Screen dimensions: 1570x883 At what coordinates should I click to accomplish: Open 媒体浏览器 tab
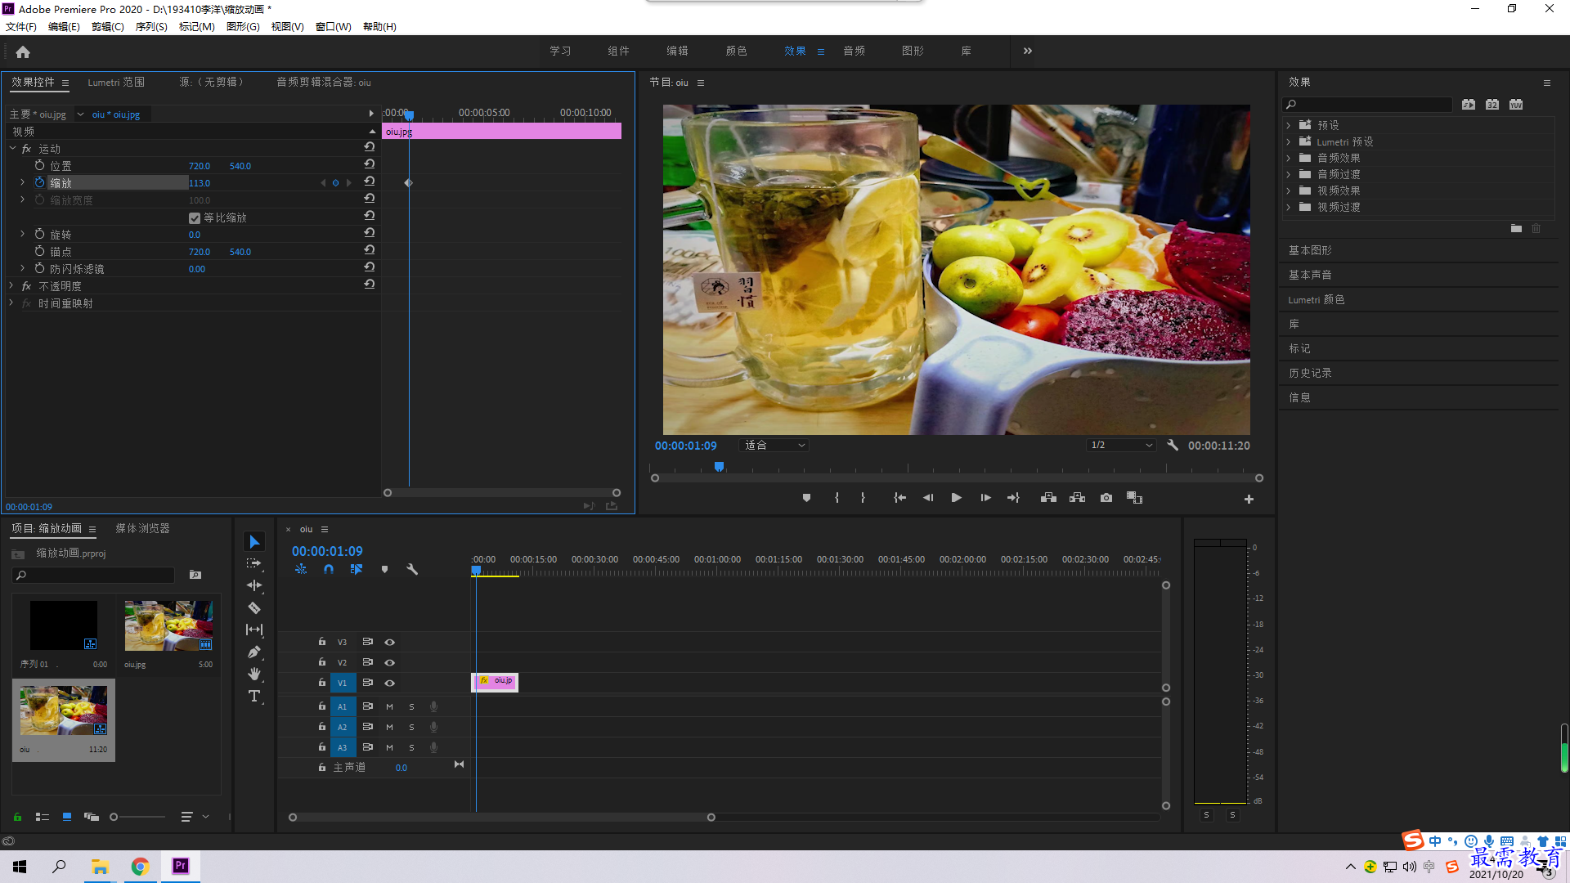tap(142, 528)
